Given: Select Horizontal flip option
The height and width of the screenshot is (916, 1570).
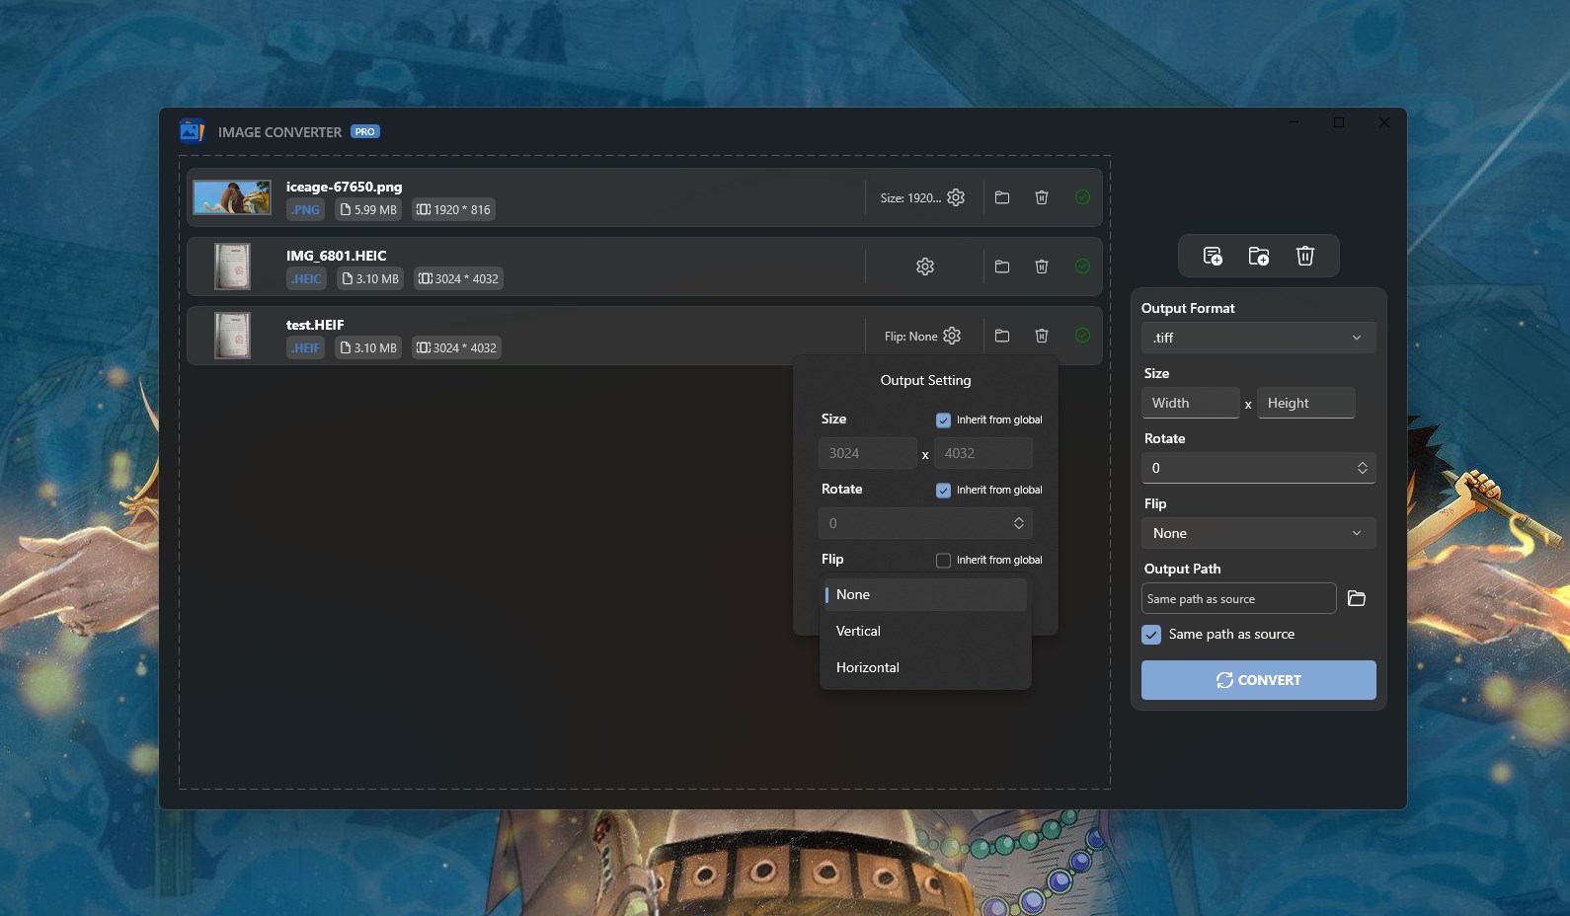Looking at the screenshot, I should pyautogui.click(x=925, y=667).
